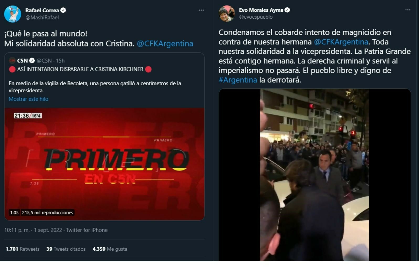The height and width of the screenshot is (280, 420).
Task: Open more options on Evo Morales' tweet
Action: click(408, 10)
